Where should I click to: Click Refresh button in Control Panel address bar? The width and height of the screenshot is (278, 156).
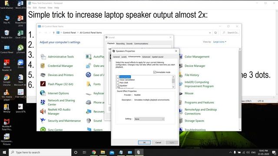[x=215, y=33]
